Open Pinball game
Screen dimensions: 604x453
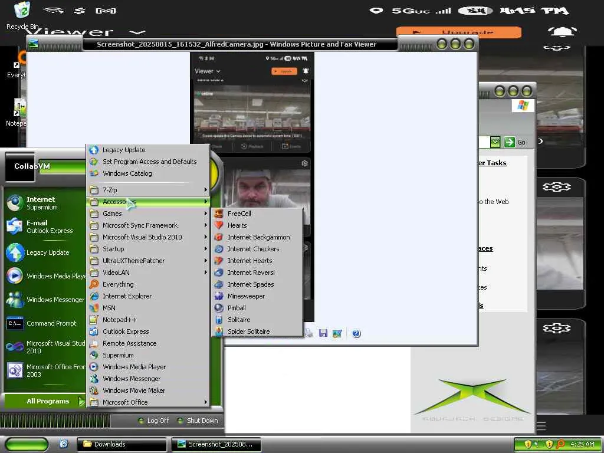click(257, 308)
